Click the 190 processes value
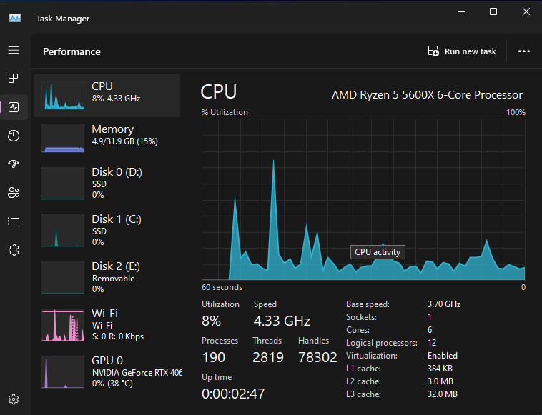Viewport: 542px width, 415px height. click(x=214, y=357)
